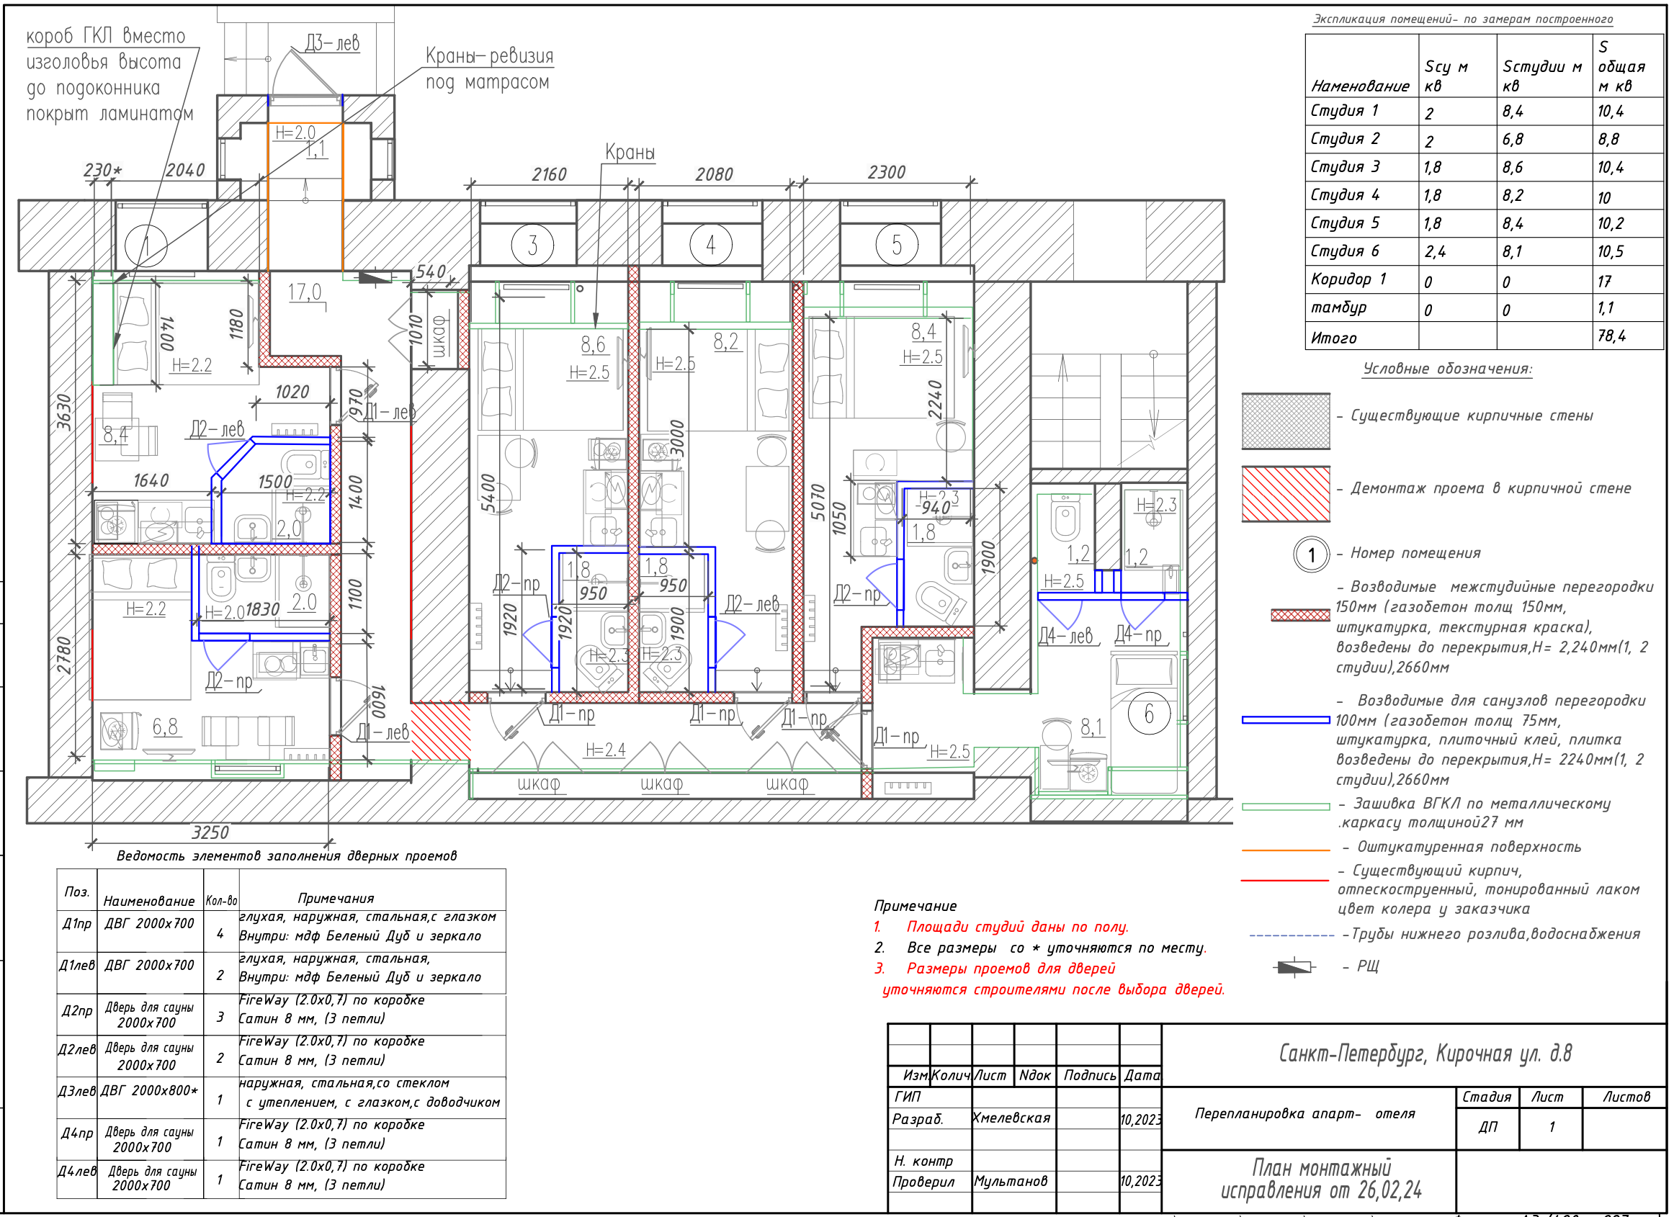Select the Д3-лев entrance door label
Screen dimensions: 1674x1217
pos(333,43)
